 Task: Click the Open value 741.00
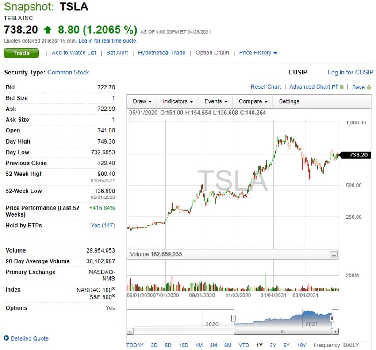pyautogui.click(x=106, y=130)
